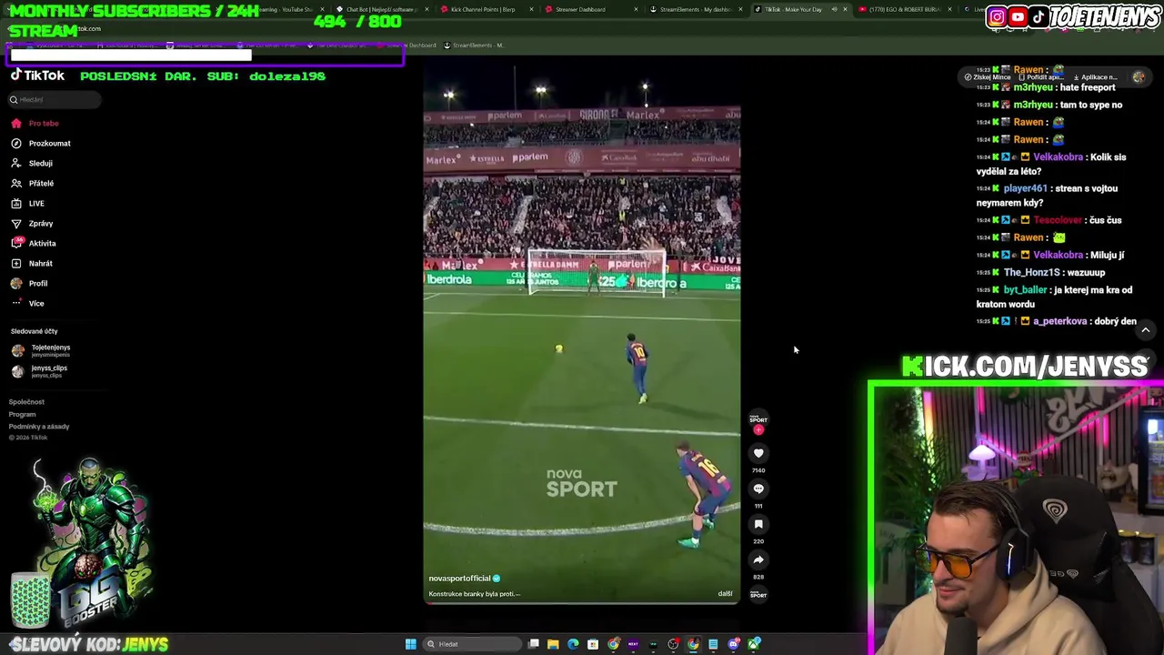The height and width of the screenshot is (655, 1164).
Task: Click the Aplikace button in the top bar
Action: 1094,77
